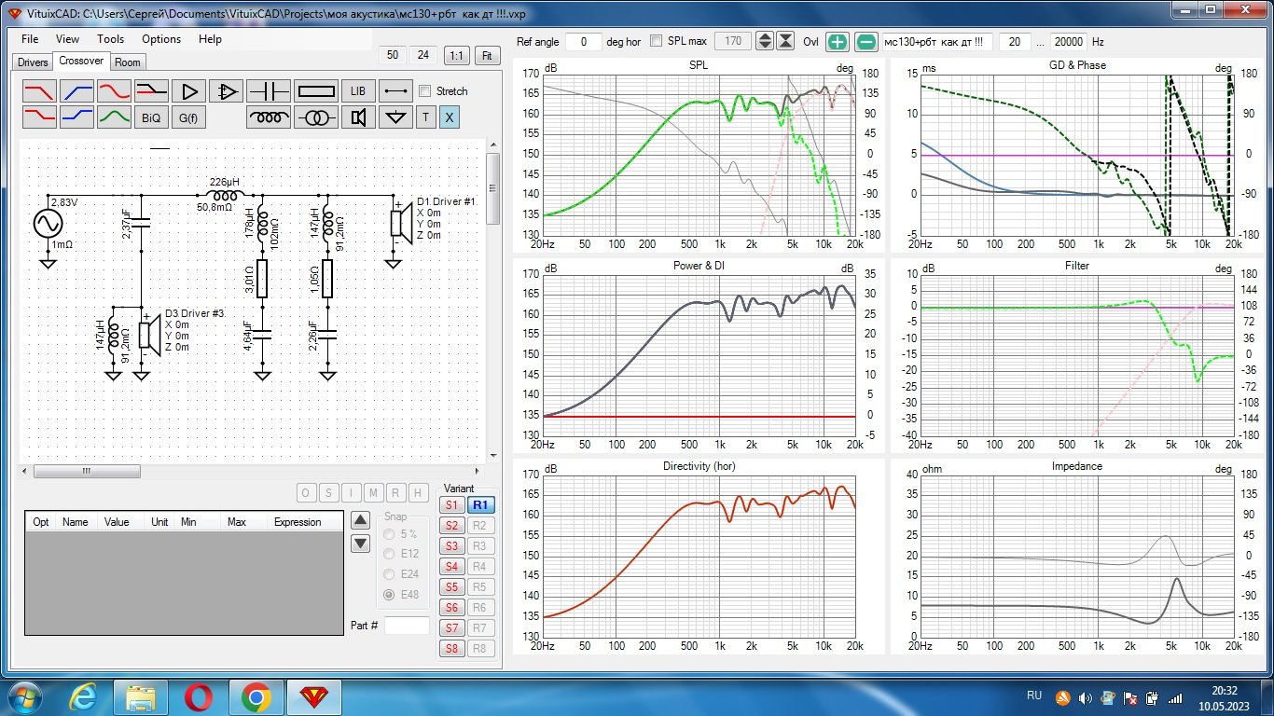Select variant S2
The image size is (1274, 716).
pos(451,526)
